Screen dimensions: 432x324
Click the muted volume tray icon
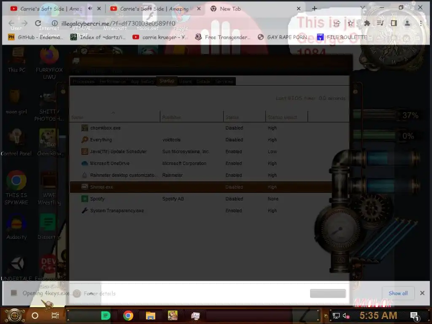click(x=346, y=316)
